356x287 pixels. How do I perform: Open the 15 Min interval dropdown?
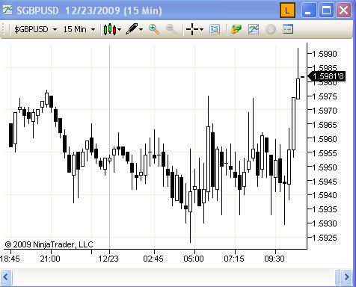93,30
